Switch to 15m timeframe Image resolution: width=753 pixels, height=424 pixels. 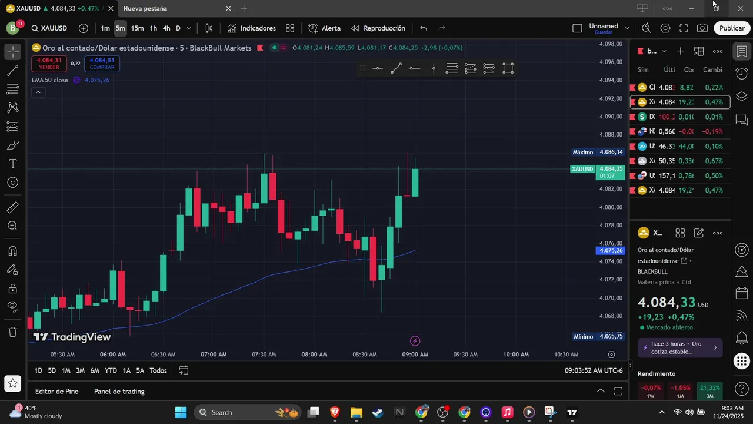(x=137, y=28)
